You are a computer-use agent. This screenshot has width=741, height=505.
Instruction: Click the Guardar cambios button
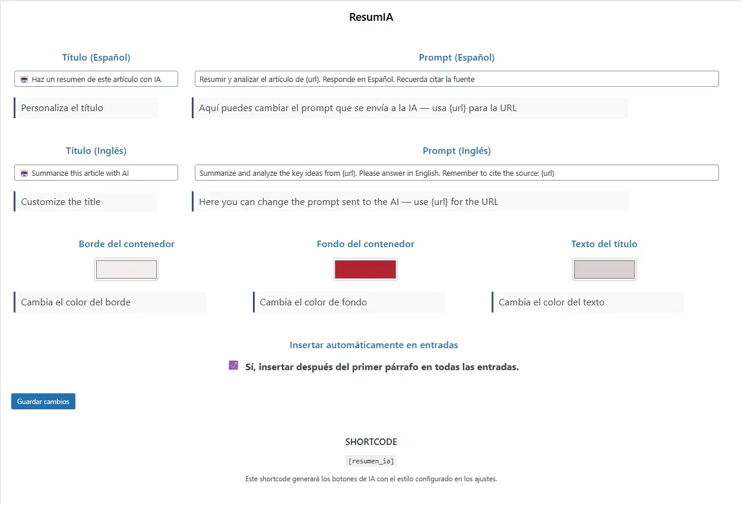tap(43, 402)
